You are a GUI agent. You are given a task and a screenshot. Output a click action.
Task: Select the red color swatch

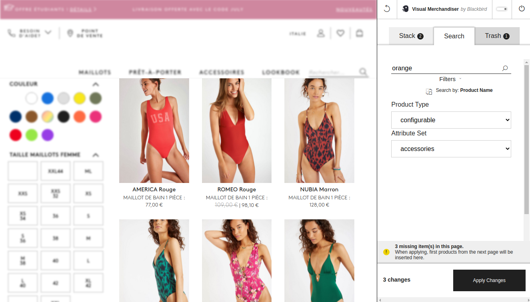[16, 135]
